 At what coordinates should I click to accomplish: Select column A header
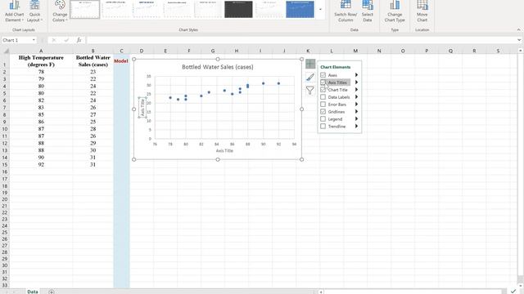(x=41, y=51)
